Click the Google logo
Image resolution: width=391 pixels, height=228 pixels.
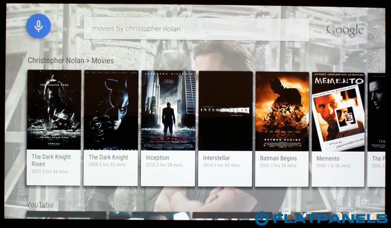345,31
